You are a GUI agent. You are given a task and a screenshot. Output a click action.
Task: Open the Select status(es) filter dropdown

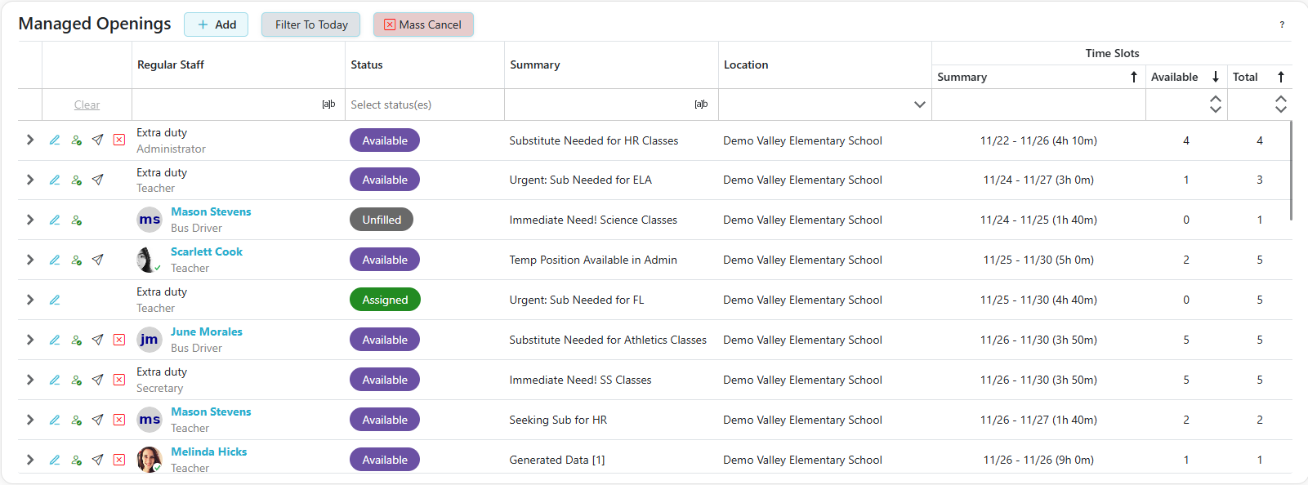click(424, 105)
